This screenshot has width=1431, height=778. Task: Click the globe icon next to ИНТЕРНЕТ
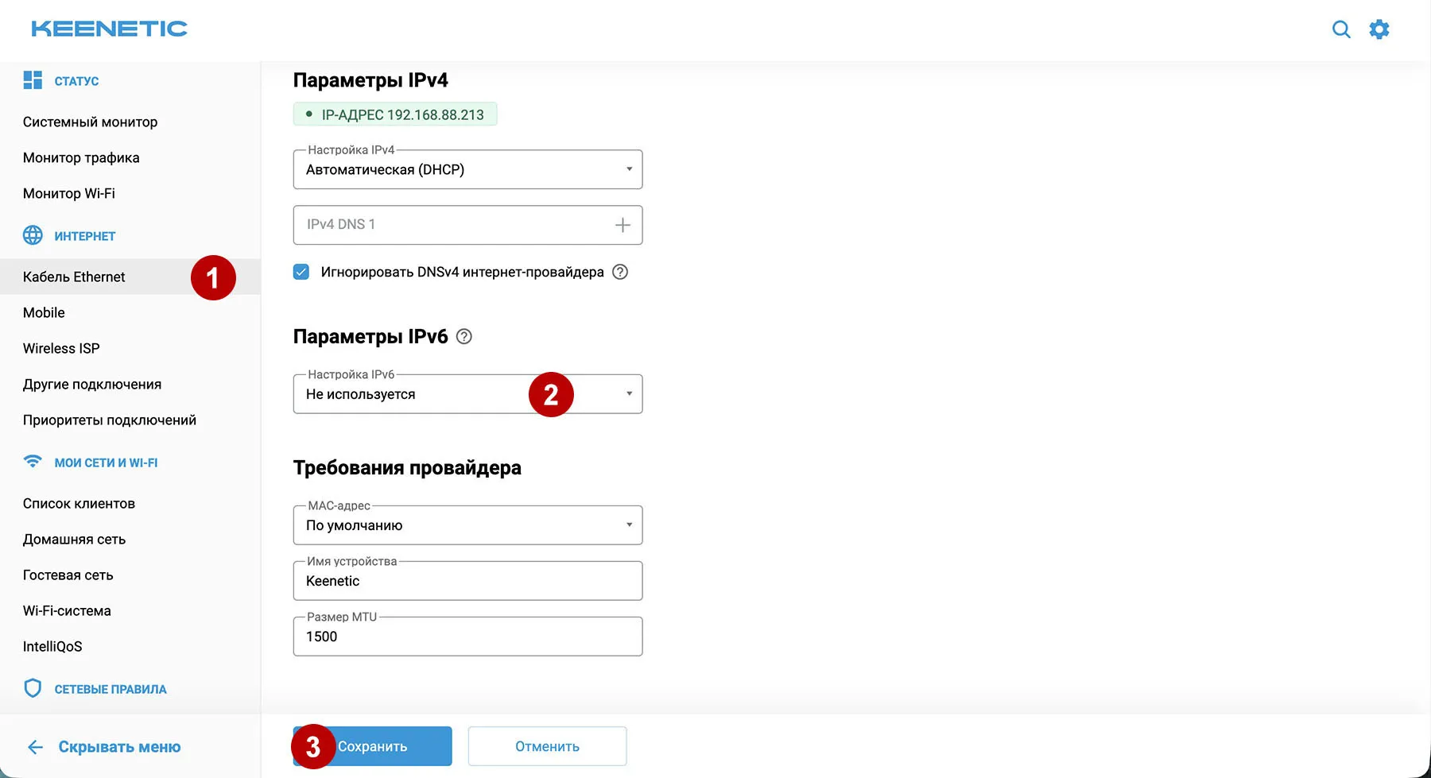[x=32, y=235]
